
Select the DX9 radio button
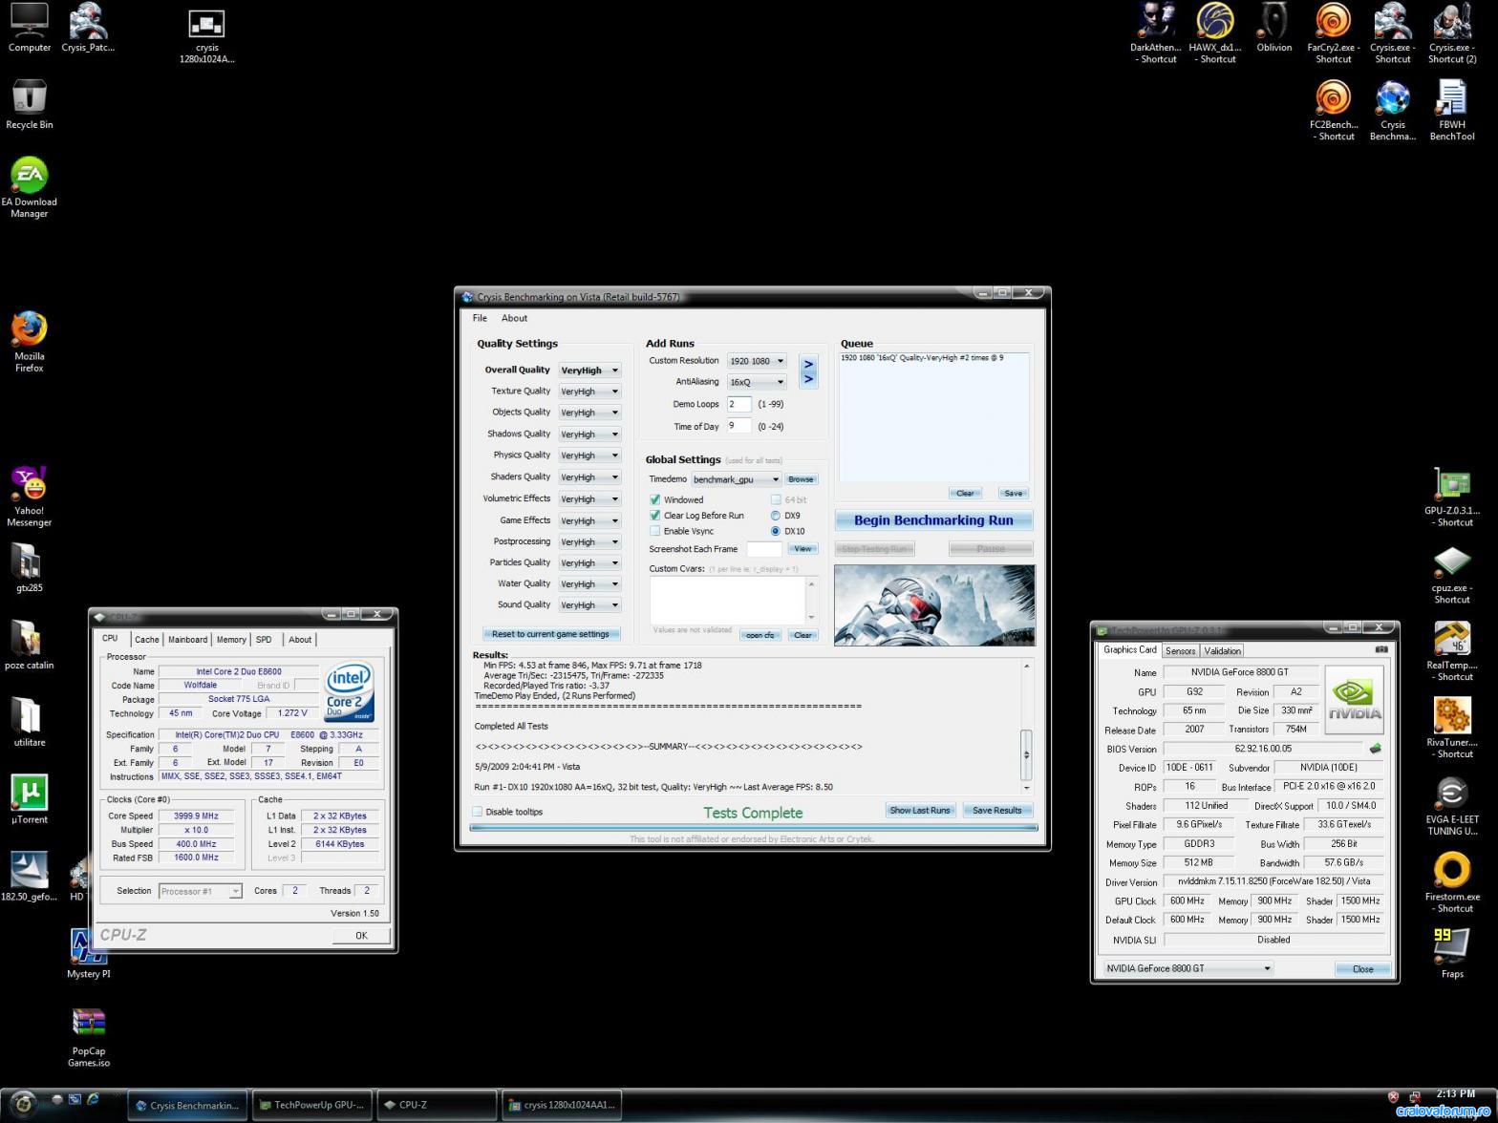point(776,515)
